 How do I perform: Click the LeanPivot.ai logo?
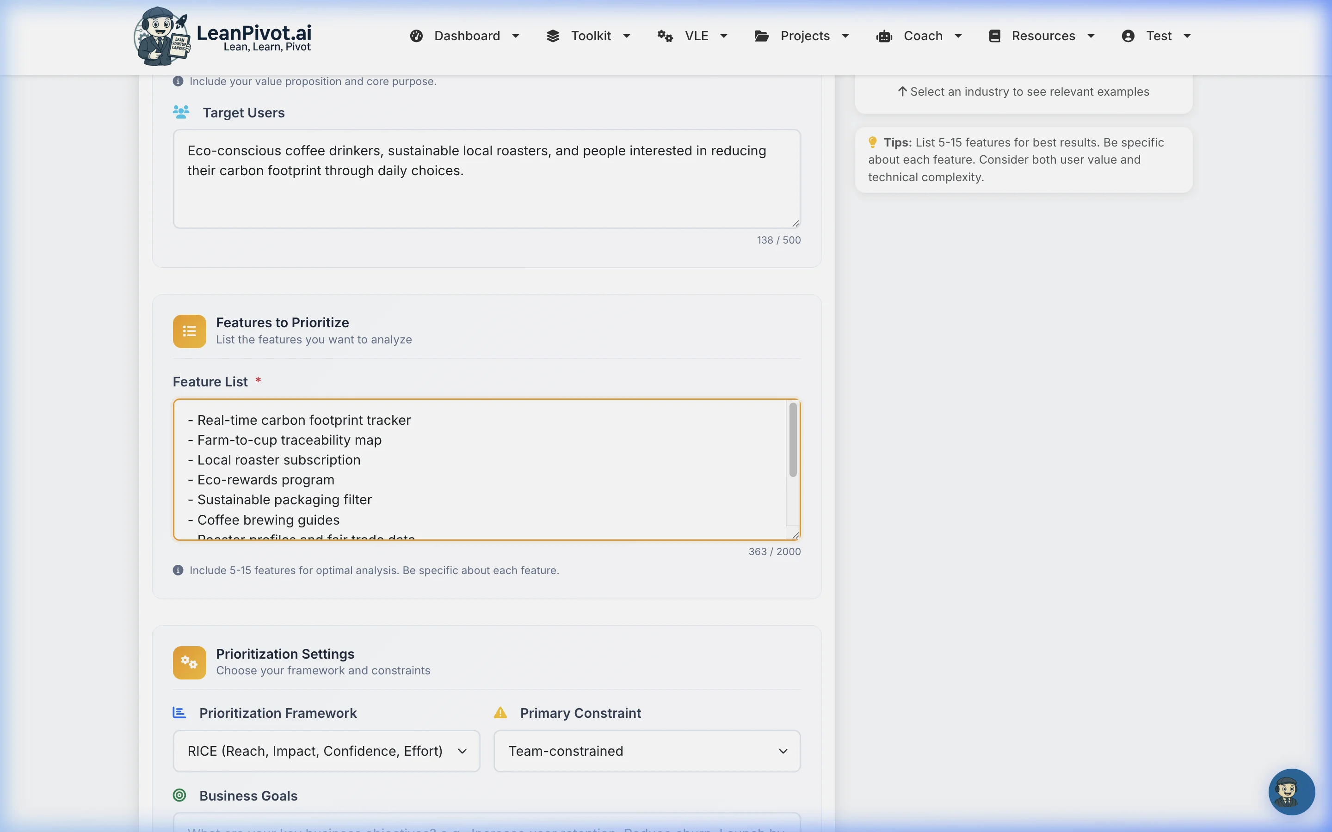coord(220,37)
